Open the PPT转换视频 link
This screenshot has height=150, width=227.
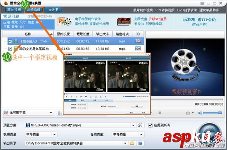[165, 10]
